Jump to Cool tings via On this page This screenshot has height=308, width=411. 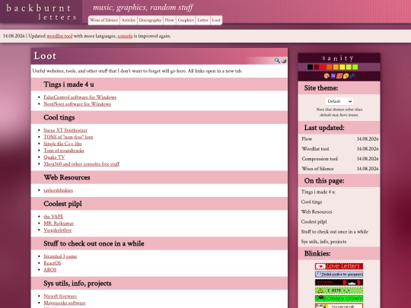click(311, 202)
